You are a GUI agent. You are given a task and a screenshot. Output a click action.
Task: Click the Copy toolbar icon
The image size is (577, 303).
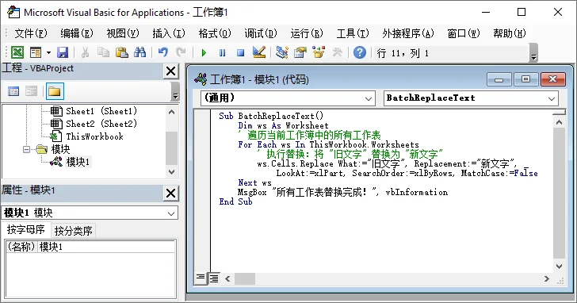103,52
